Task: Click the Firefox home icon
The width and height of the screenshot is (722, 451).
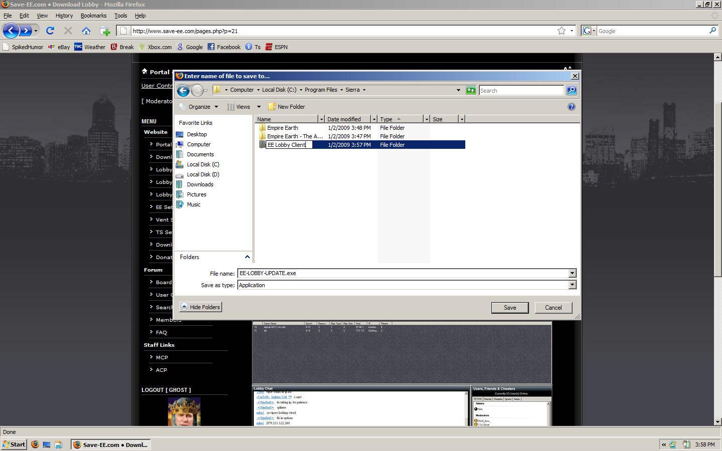Action: [x=86, y=31]
